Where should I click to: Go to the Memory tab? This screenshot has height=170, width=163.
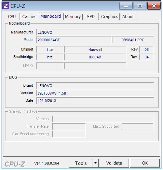click(73, 17)
